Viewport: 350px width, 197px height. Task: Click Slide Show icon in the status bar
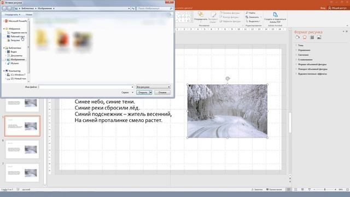point(310,189)
